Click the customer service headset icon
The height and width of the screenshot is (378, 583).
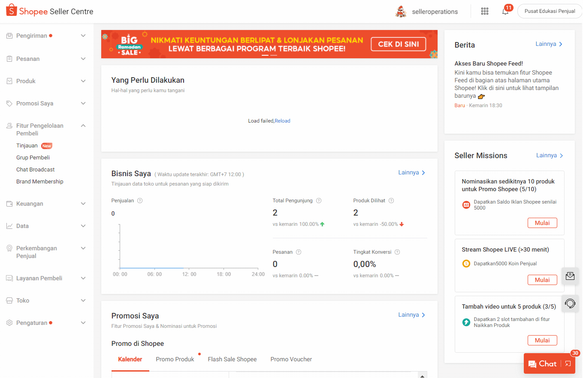570,303
